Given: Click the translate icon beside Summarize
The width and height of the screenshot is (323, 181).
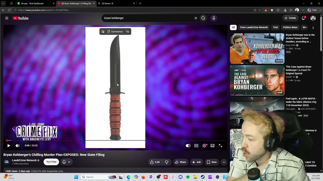Looking at the screenshot, I should [x=127, y=31].
